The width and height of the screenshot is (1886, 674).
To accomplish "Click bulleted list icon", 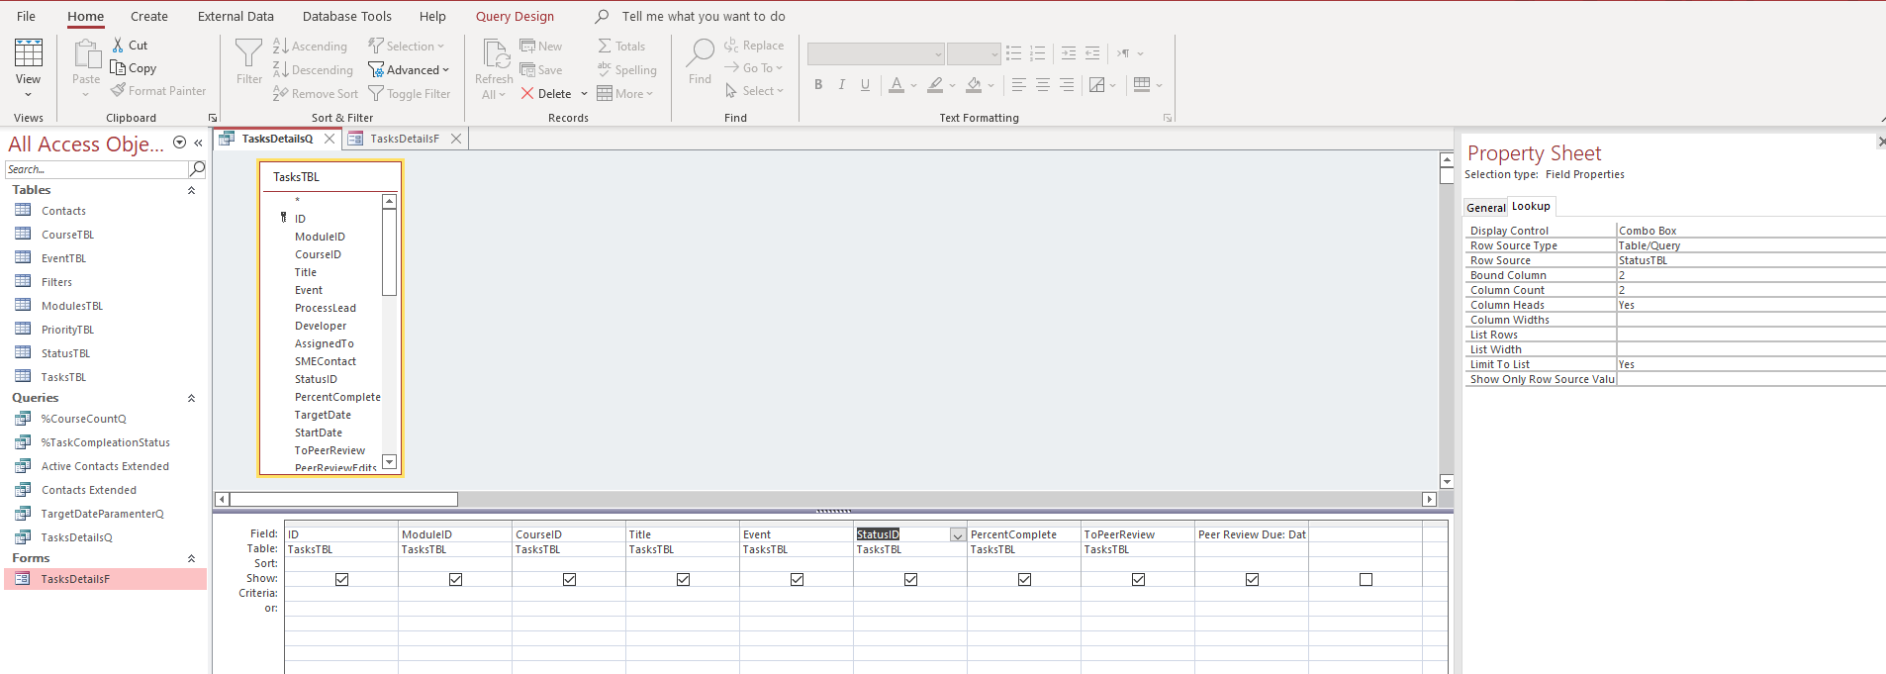I will (1014, 53).
